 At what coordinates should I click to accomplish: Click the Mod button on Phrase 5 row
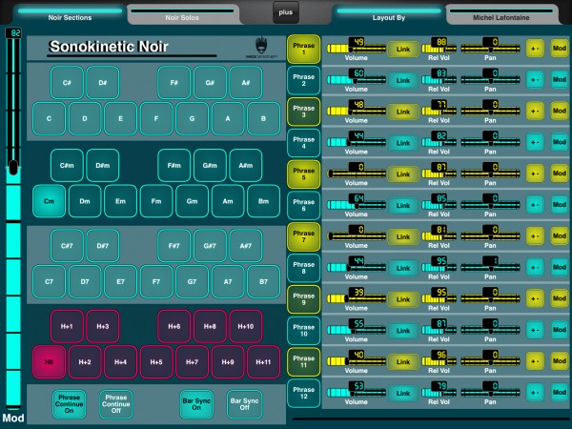click(x=560, y=174)
